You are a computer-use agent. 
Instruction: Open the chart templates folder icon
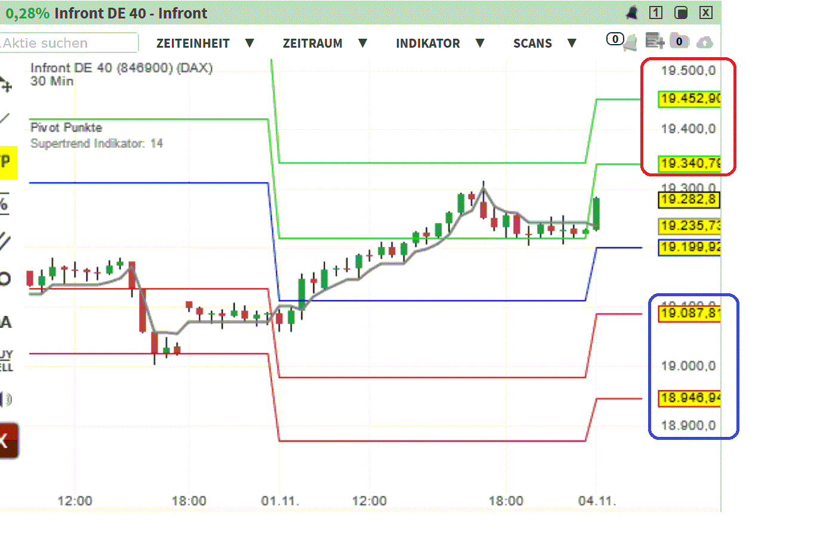679,42
